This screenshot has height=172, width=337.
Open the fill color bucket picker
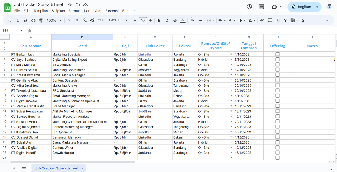coord(192,20)
